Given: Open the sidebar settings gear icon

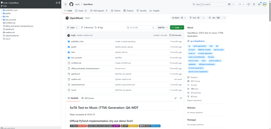Looking at the screenshot, I should (57, 3).
